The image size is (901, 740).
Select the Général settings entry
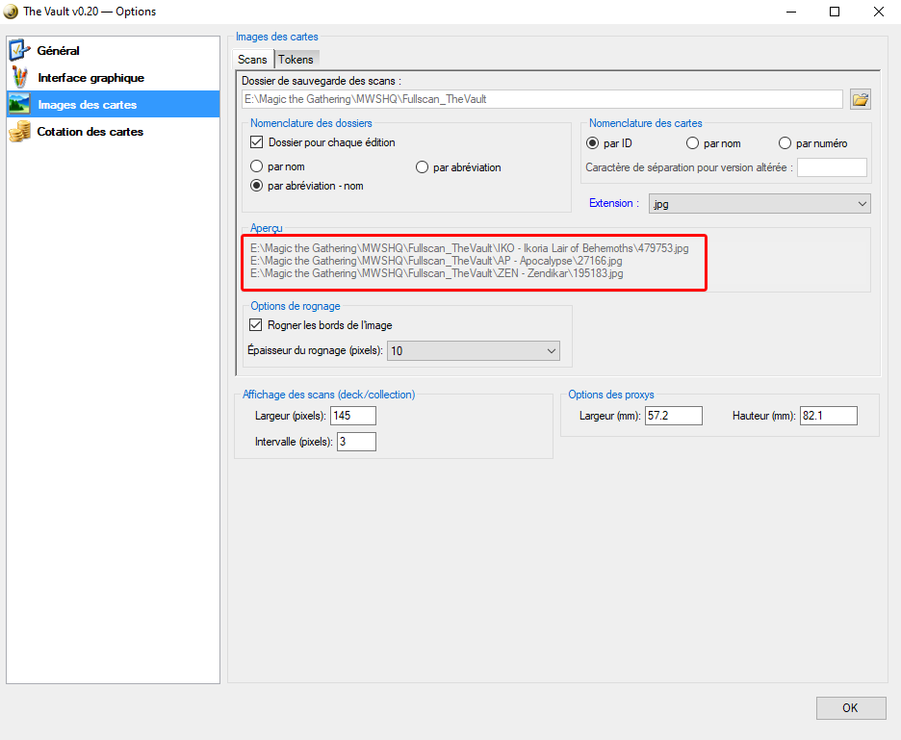click(114, 51)
